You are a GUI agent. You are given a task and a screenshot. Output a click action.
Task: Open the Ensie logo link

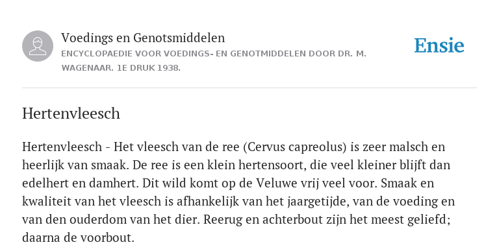coord(439,45)
